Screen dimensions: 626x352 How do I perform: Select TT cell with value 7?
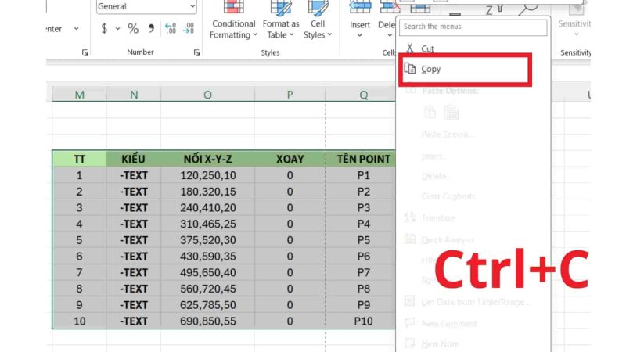pyautogui.click(x=80, y=272)
